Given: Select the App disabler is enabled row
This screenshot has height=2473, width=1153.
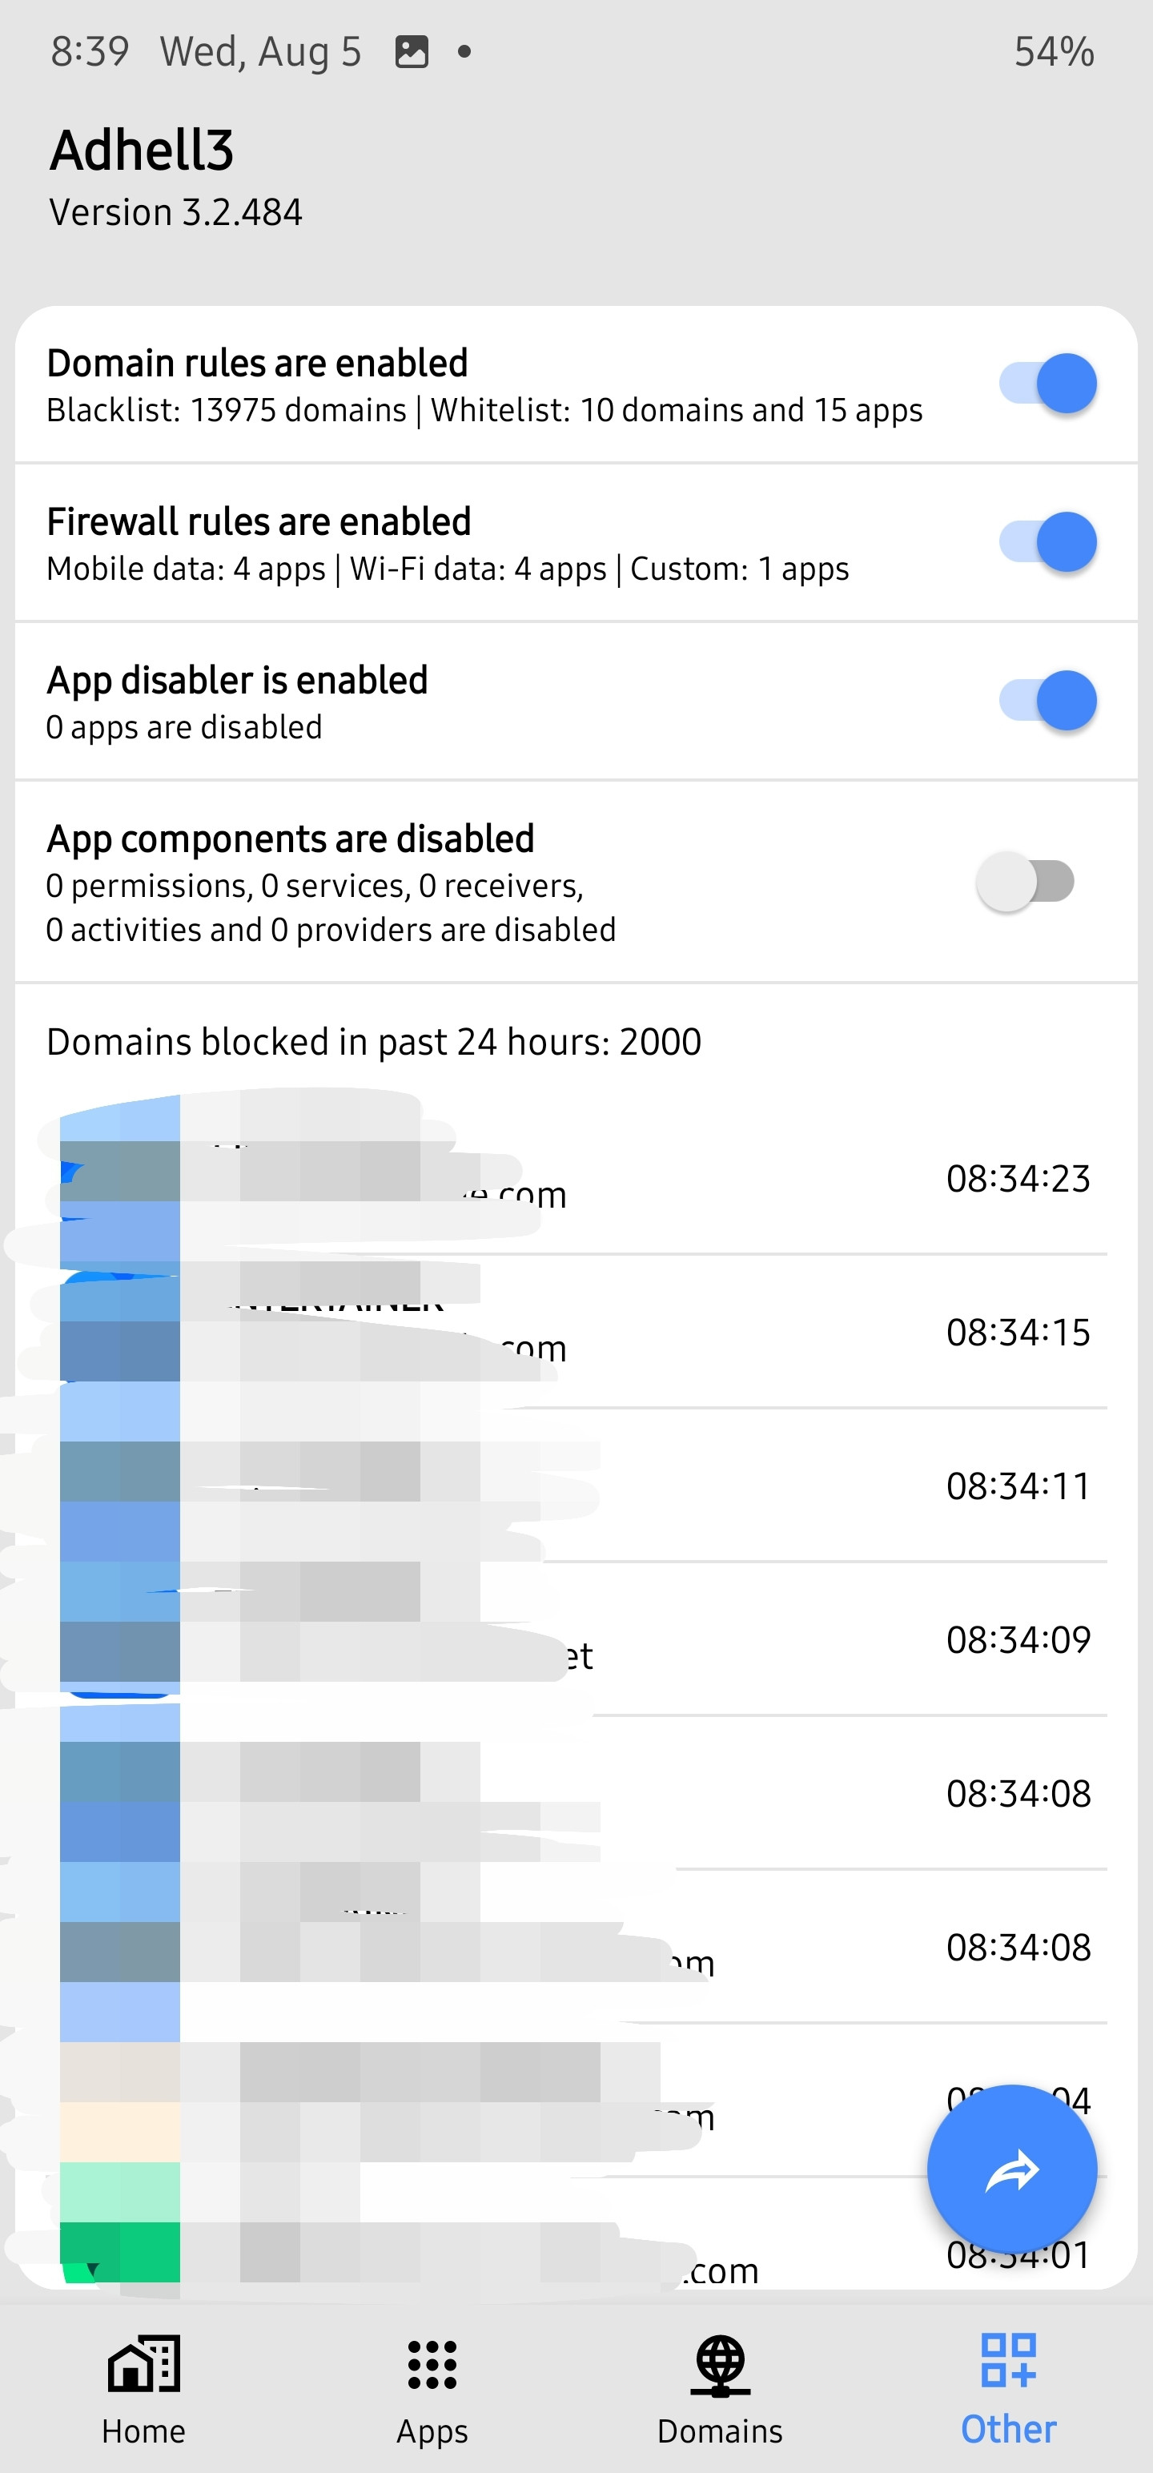Looking at the screenshot, I should click(x=576, y=702).
